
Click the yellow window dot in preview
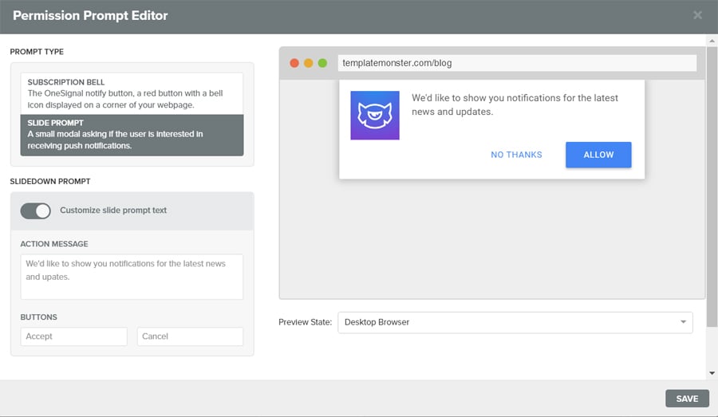point(308,63)
